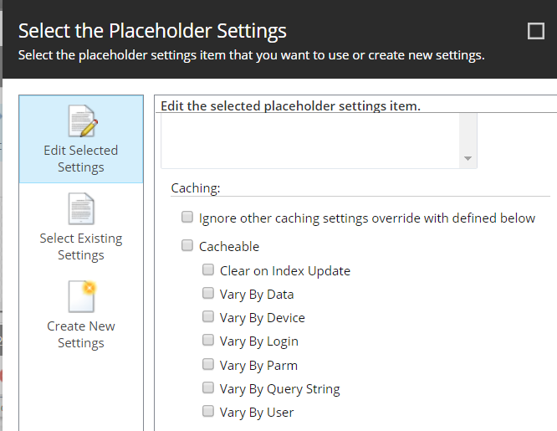Image resolution: width=557 pixels, height=431 pixels.
Task: Click the down arrow of the text area
Action: pyautogui.click(x=468, y=159)
